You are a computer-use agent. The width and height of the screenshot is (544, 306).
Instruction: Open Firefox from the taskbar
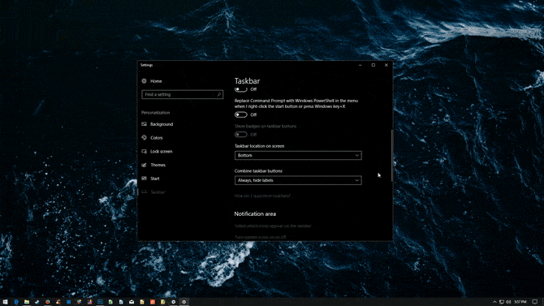point(48,302)
